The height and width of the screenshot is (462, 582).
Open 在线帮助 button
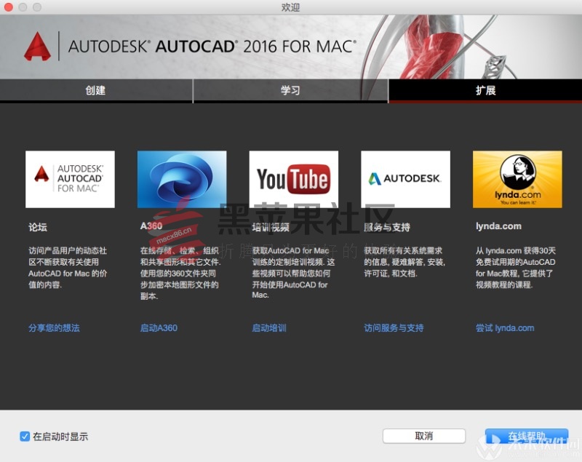coord(527,436)
